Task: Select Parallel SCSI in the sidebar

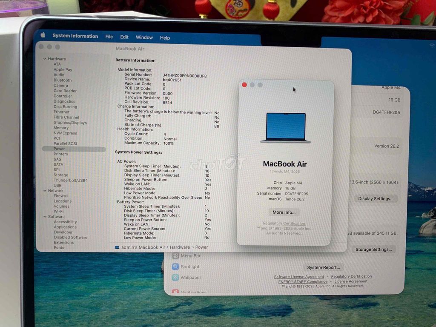Action: click(65, 143)
